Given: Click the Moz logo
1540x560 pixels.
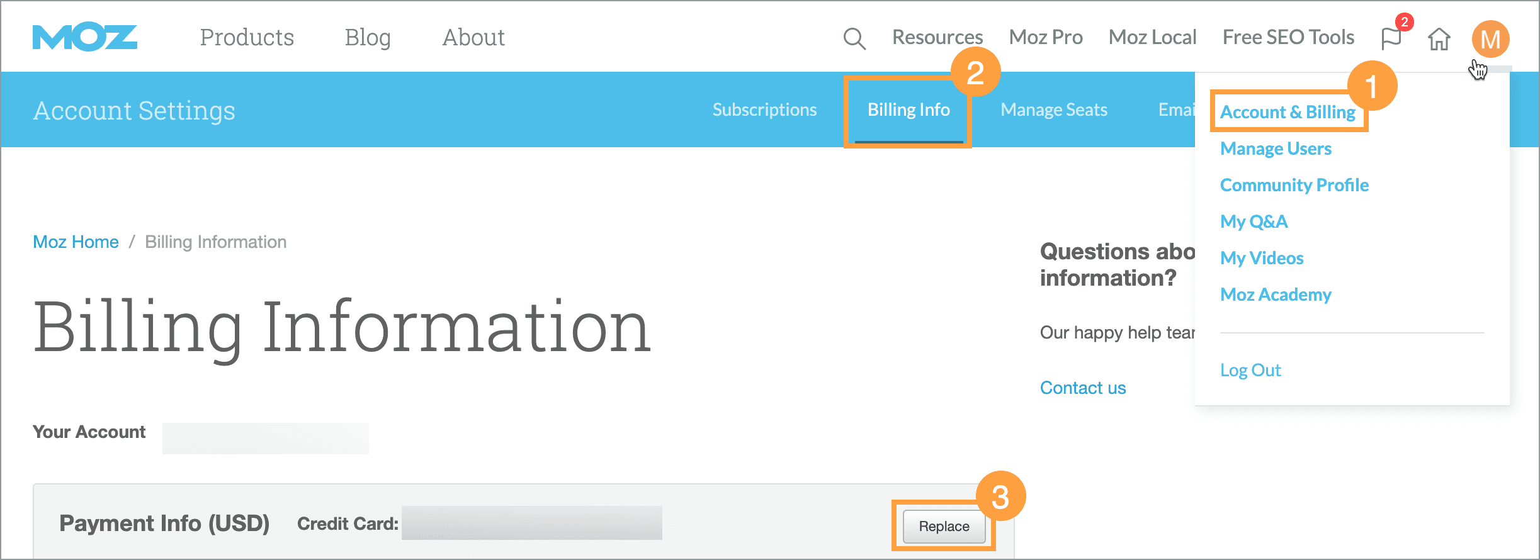Looking at the screenshot, I should 85,38.
